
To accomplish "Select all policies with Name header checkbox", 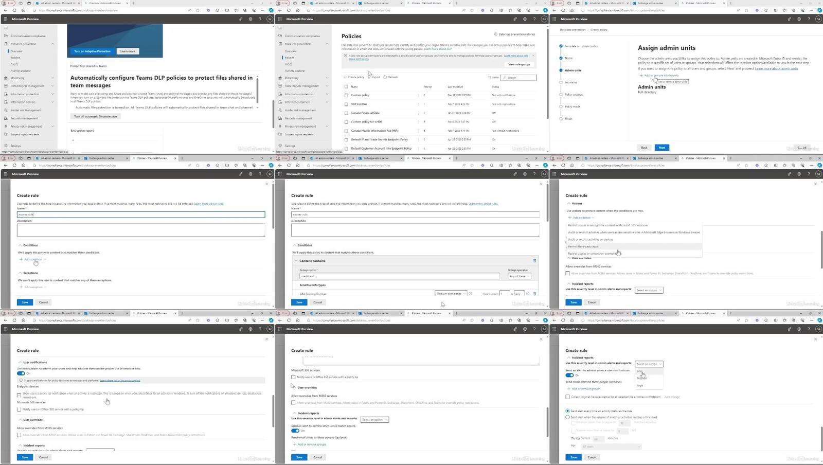I will [346, 86].
